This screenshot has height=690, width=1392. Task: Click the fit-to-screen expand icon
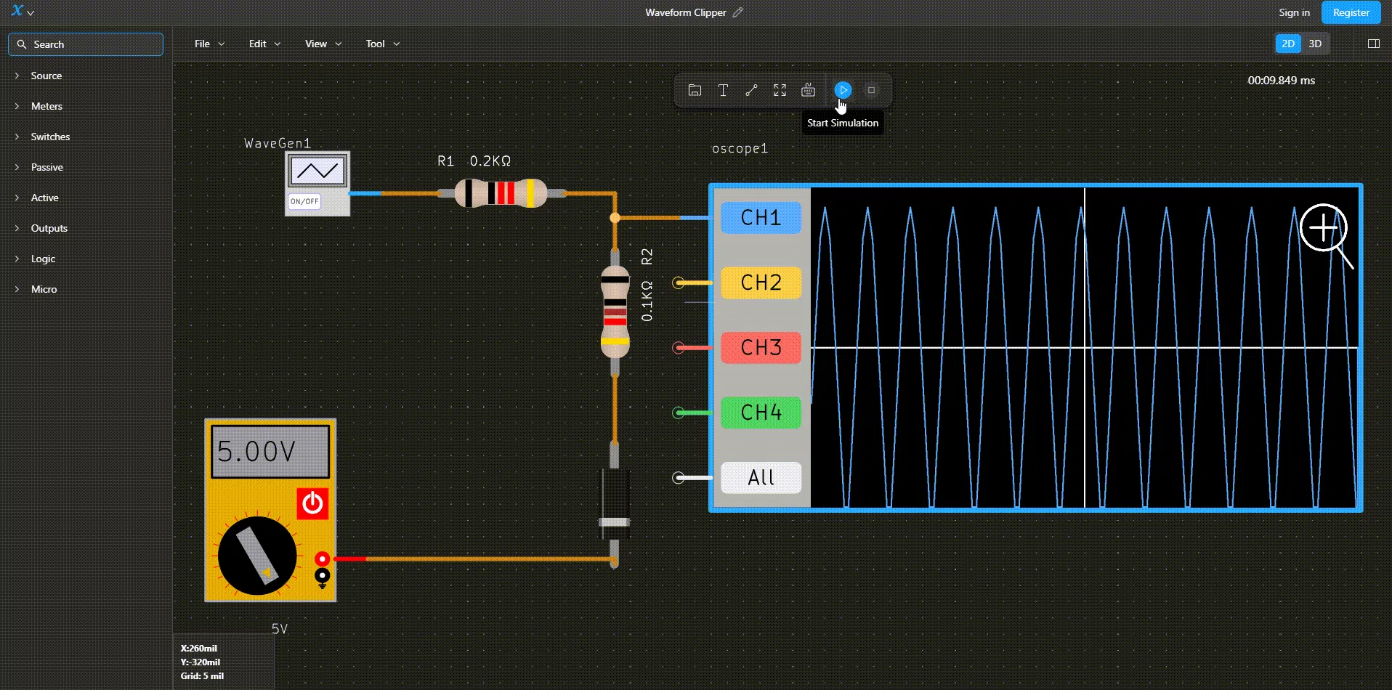point(780,90)
